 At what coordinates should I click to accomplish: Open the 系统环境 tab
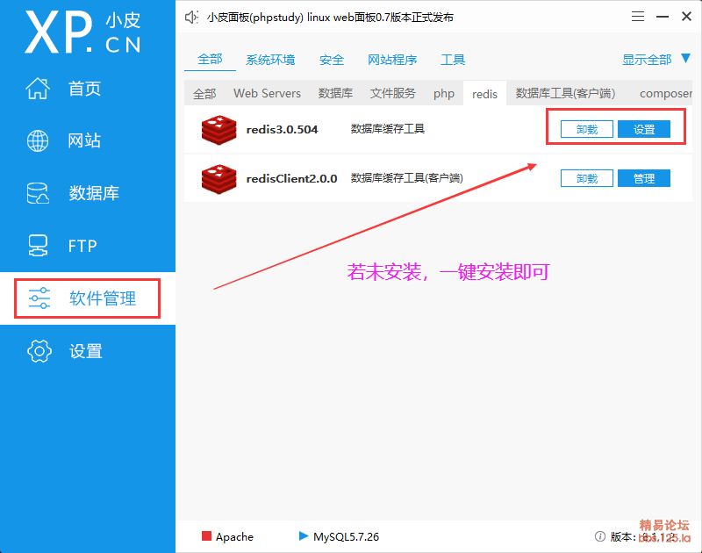[x=270, y=60]
